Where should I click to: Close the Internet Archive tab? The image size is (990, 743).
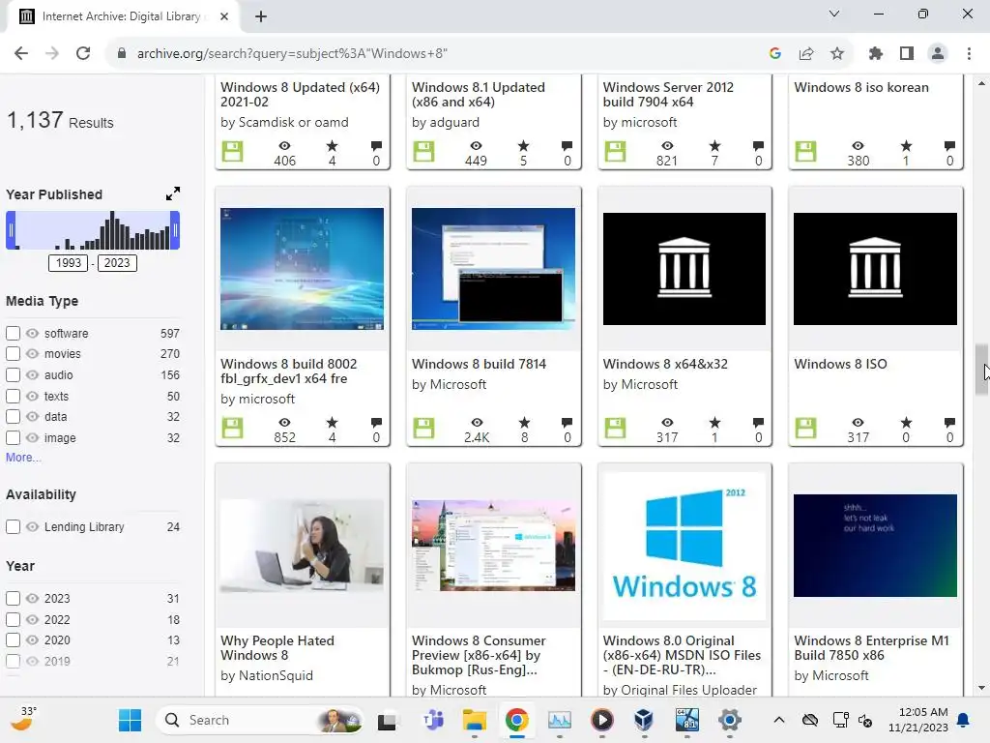point(224,16)
